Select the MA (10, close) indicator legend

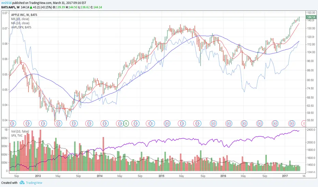pos(20,23)
